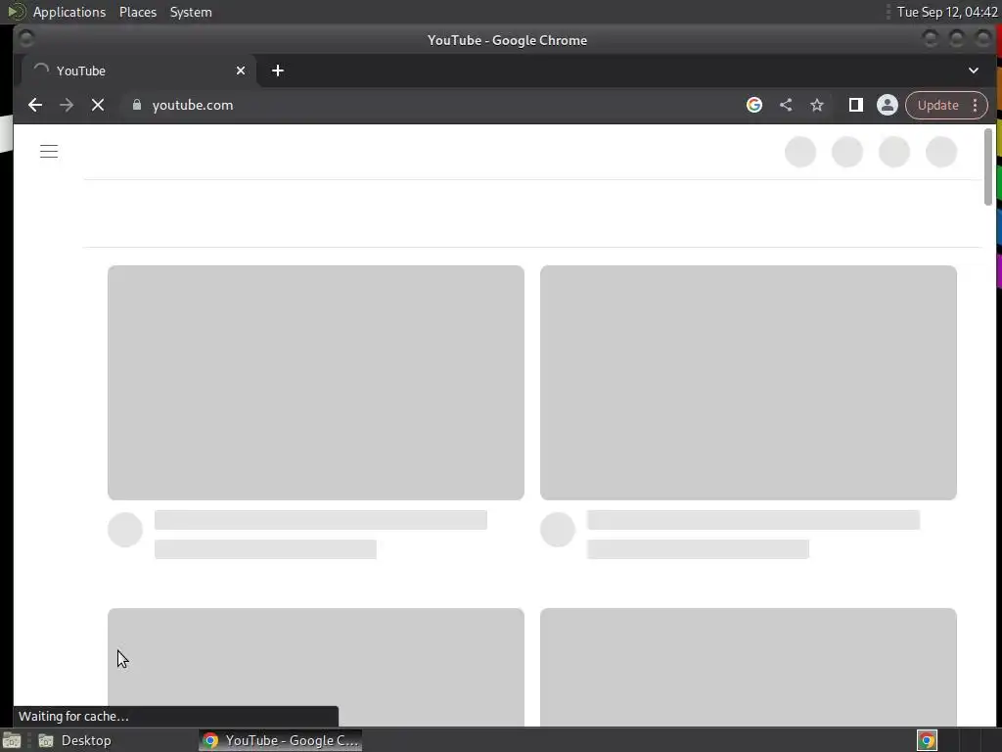Click the Desktop button in bottom panel

coord(74,740)
